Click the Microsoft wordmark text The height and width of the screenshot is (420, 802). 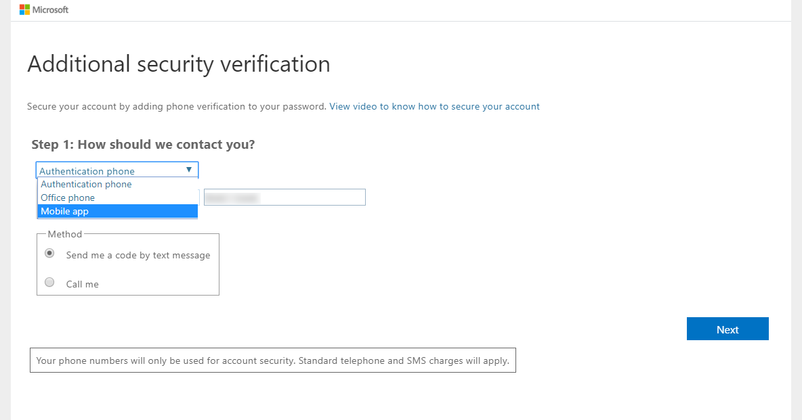point(51,10)
